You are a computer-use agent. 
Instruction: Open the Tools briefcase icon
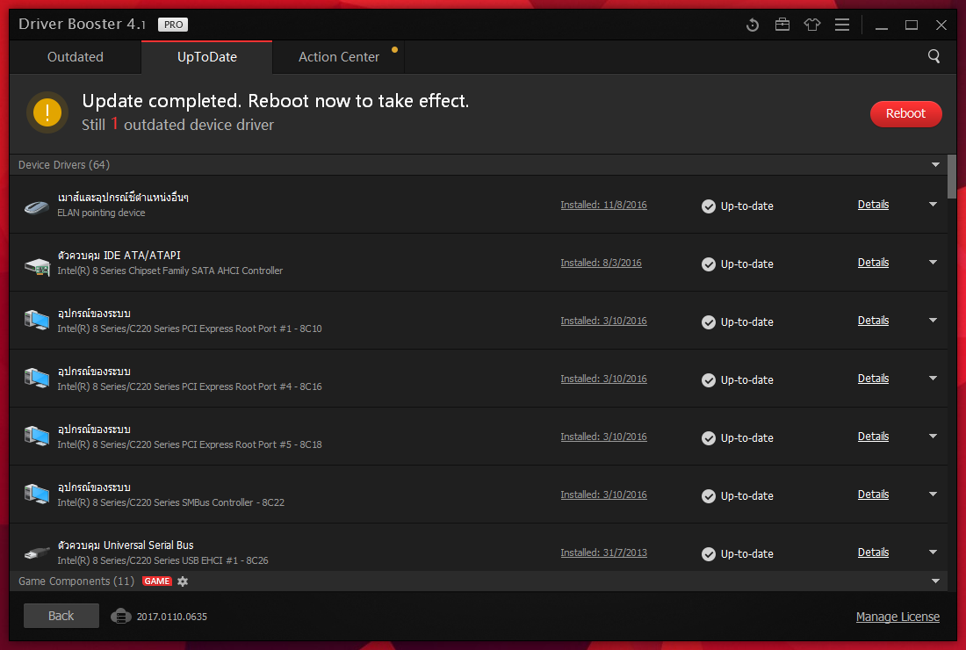[x=782, y=25]
